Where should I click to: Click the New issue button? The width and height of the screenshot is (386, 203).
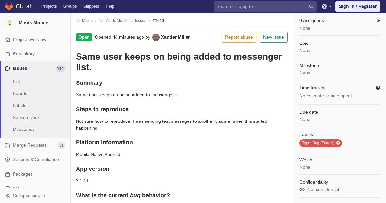point(273,37)
